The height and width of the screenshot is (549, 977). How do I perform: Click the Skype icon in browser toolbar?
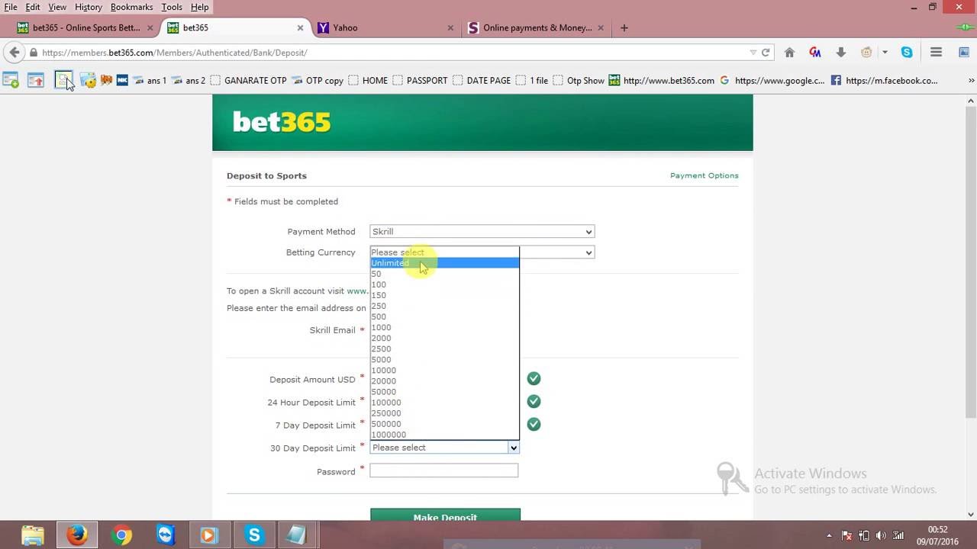(907, 53)
